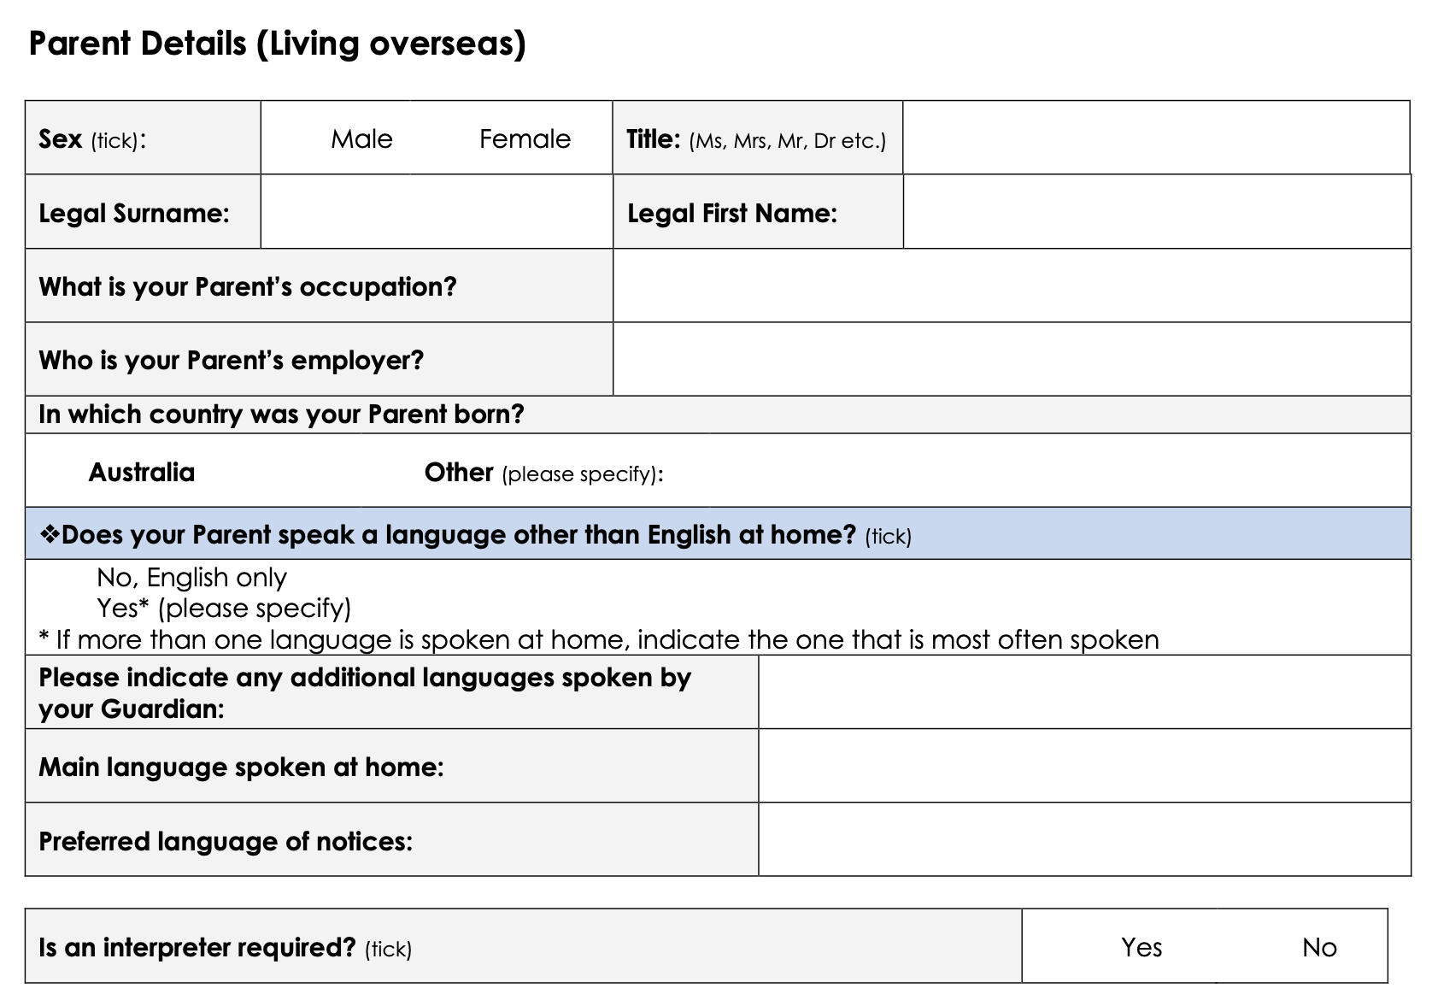Tick the Male sex option
The width and height of the screenshot is (1432, 1000).
click(361, 138)
